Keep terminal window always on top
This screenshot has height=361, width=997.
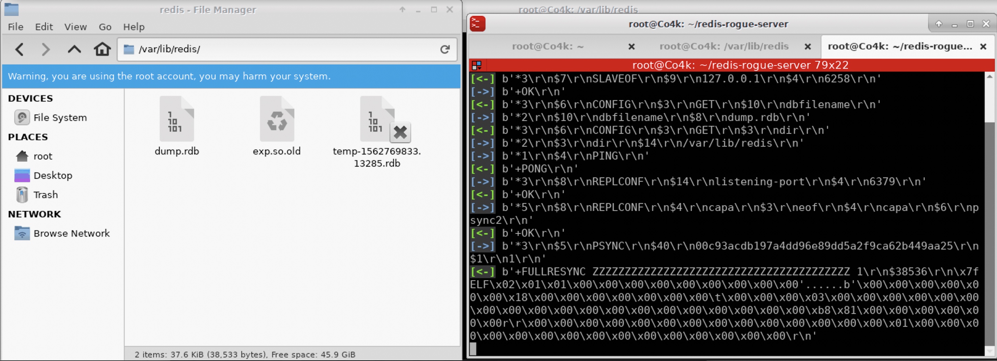tap(939, 24)
